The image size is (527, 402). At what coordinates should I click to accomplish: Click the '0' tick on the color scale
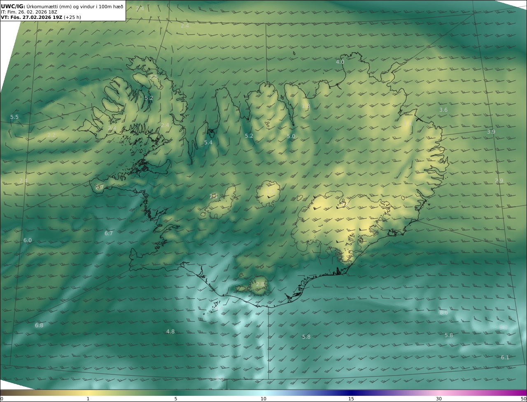2,399
